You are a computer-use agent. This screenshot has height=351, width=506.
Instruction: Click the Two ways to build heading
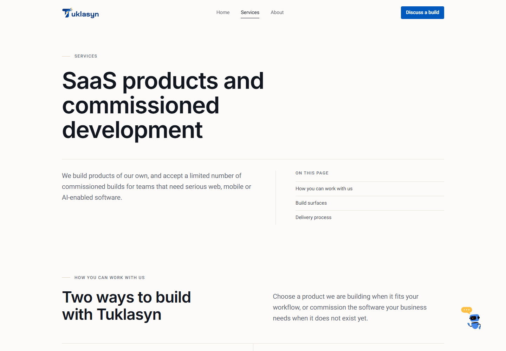(126, 306)
